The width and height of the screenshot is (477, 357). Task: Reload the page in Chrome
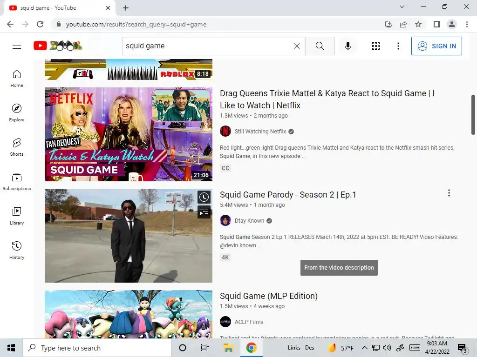pyautogui.click(x=40, y=24)
